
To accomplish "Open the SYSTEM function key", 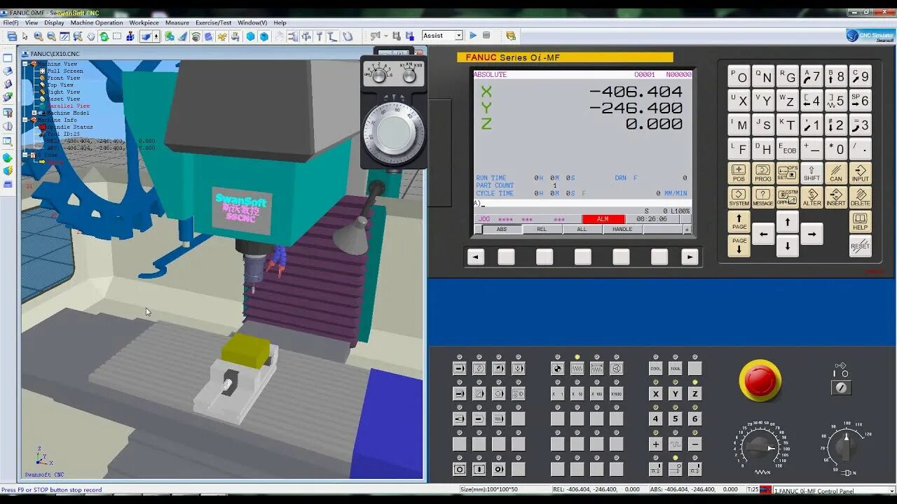I will (x=739, y=198).
